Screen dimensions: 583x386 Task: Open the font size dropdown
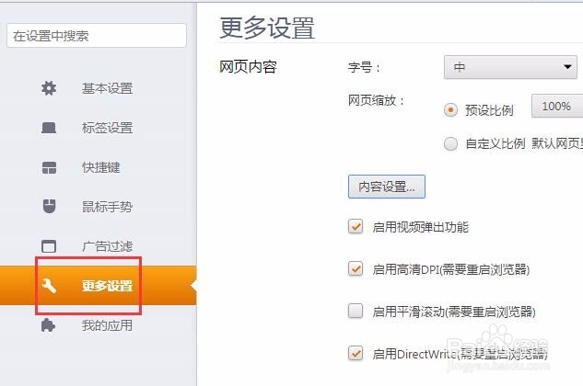[511, 67]
